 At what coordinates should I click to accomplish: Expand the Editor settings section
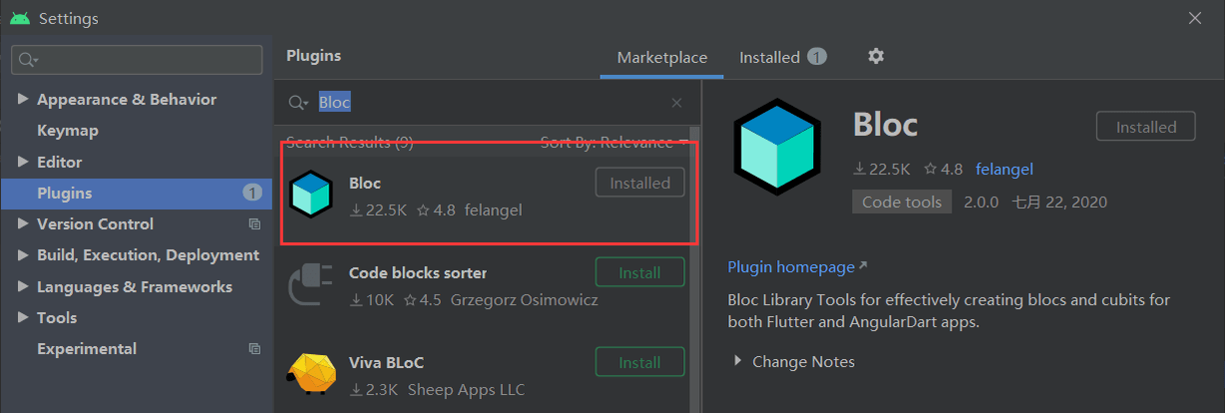click(x=23, y=162)
